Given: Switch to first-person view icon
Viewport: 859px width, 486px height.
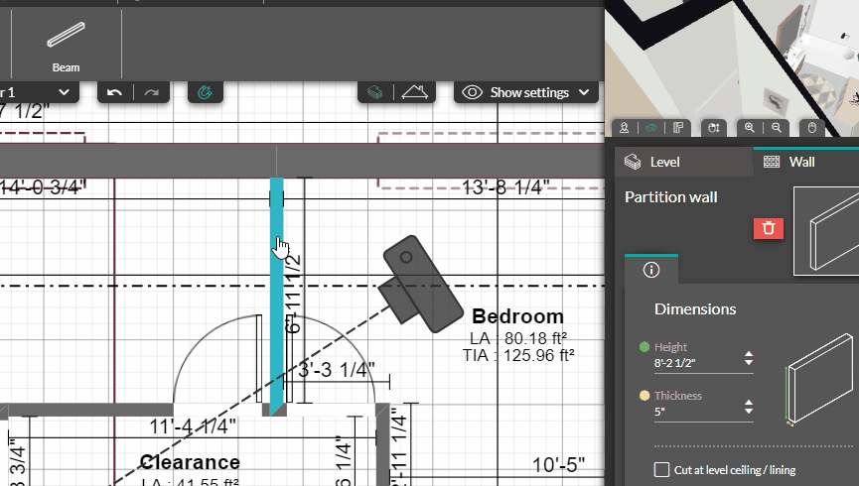Looking at the screenshot, I should click(624, 128).
